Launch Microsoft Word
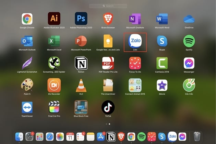This screenshot has height=144, width=216. pos(162,19)
